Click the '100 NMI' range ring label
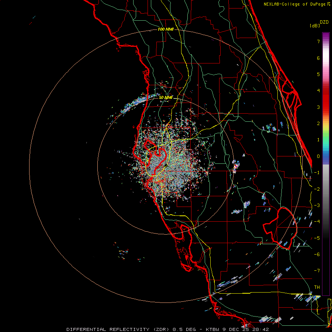The width and height of the screenshot is (332, 332). pos(166,29)
